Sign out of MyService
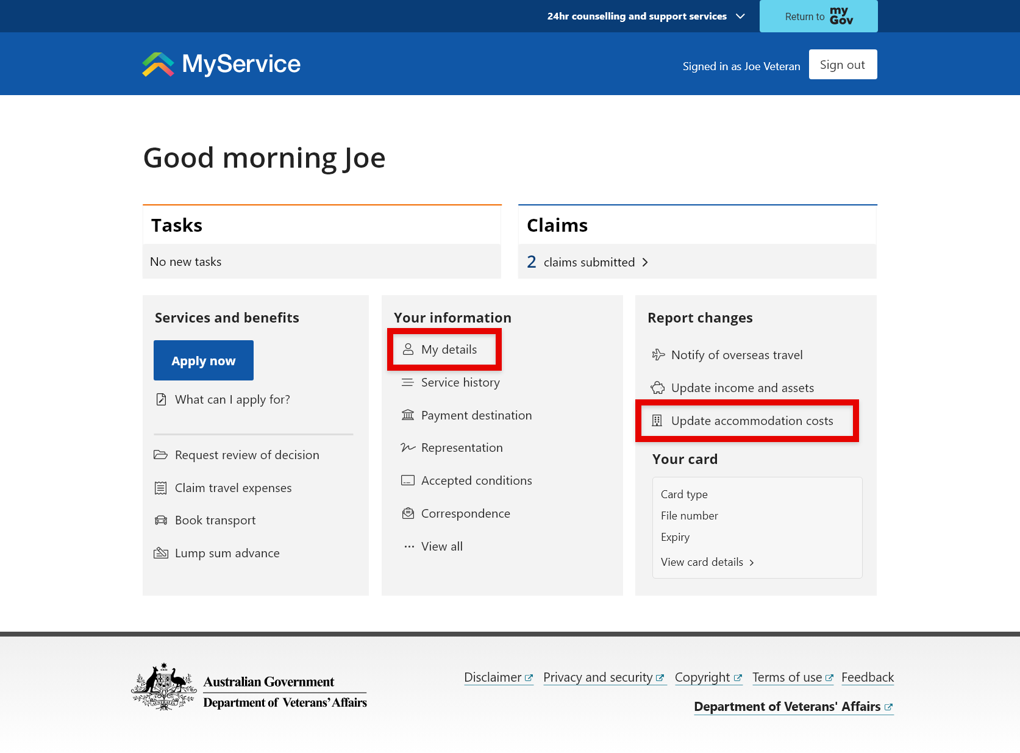This screenshot has width=1020, height=753. (x=843, y=64)
